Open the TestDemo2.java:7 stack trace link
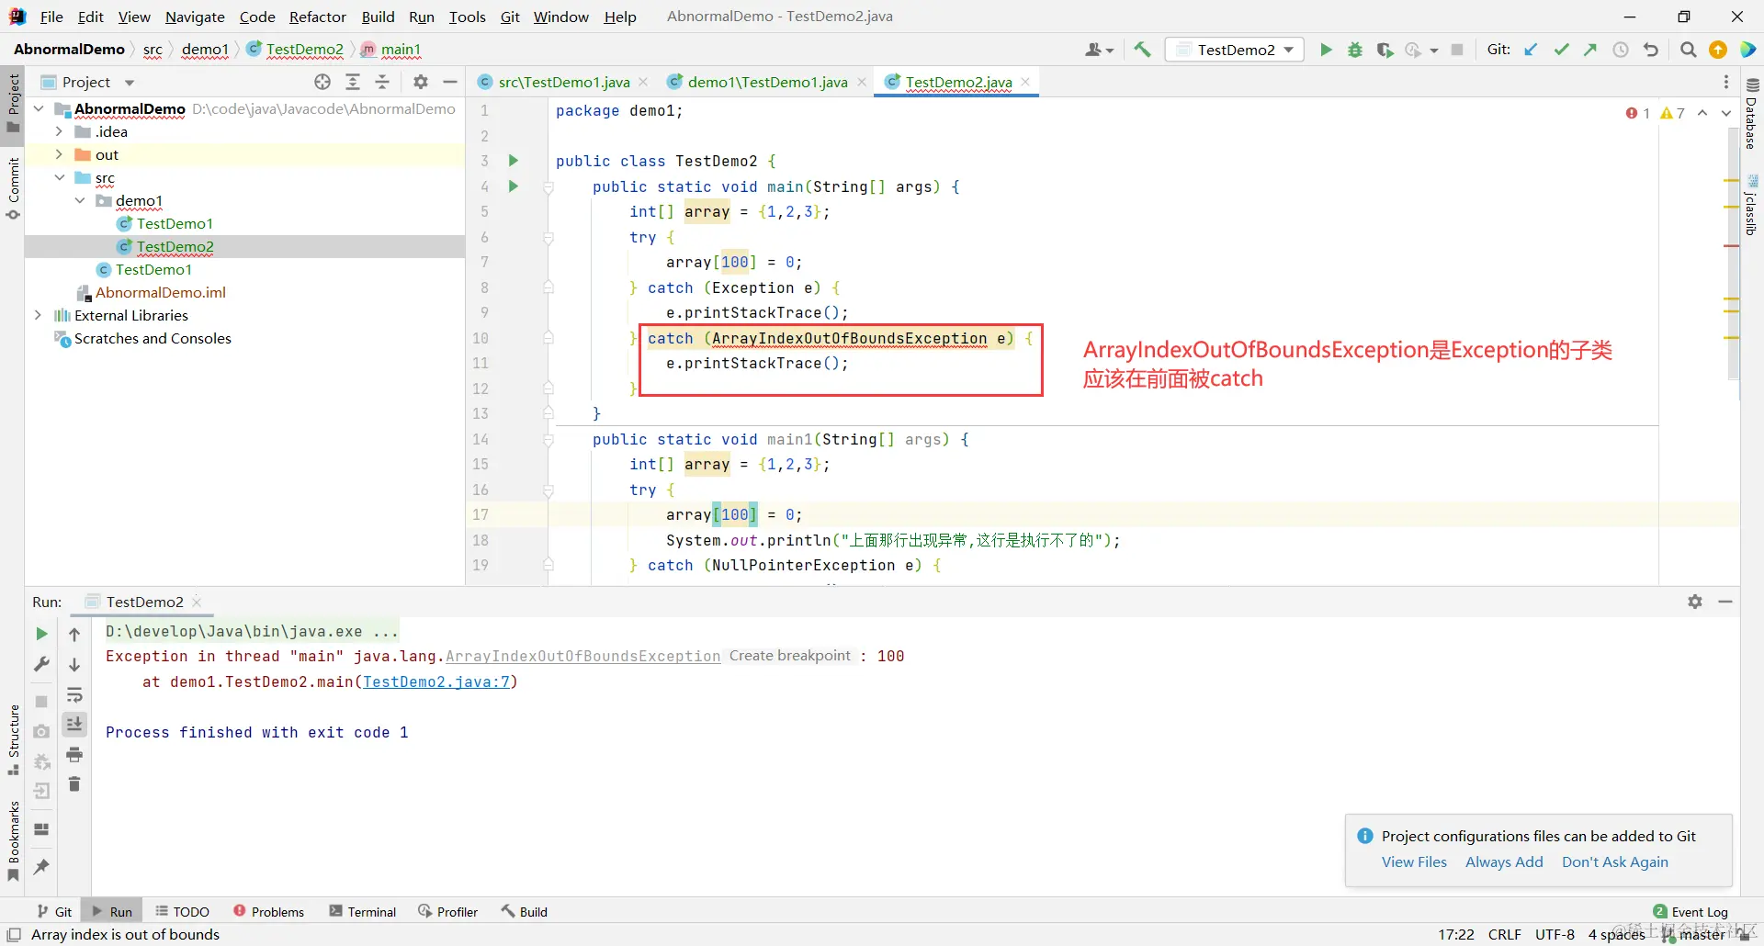1764x946 pixels. [x=436, y=681]
